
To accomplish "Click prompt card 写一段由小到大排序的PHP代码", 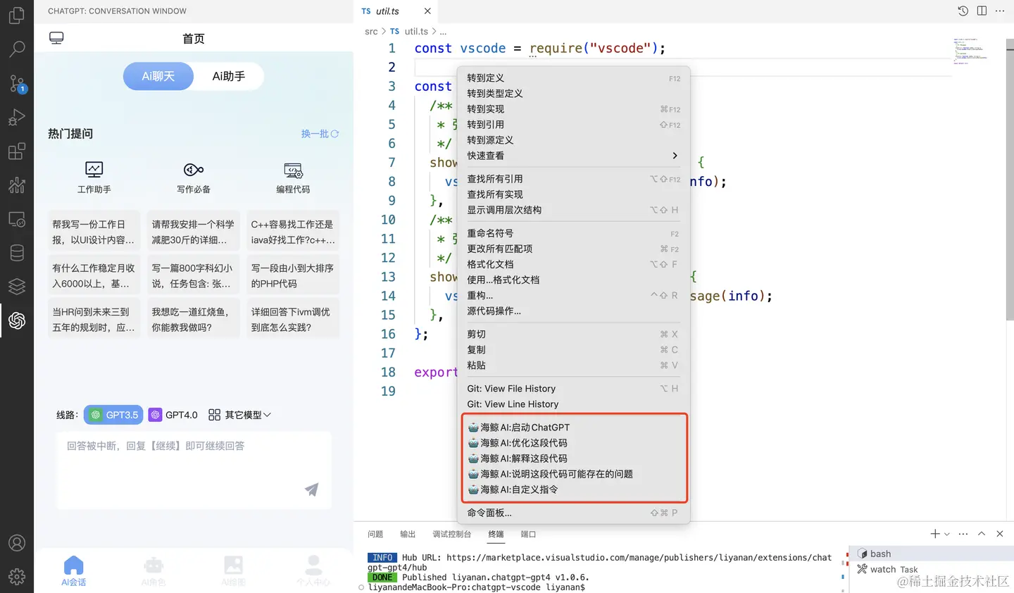I will [293, 276].
